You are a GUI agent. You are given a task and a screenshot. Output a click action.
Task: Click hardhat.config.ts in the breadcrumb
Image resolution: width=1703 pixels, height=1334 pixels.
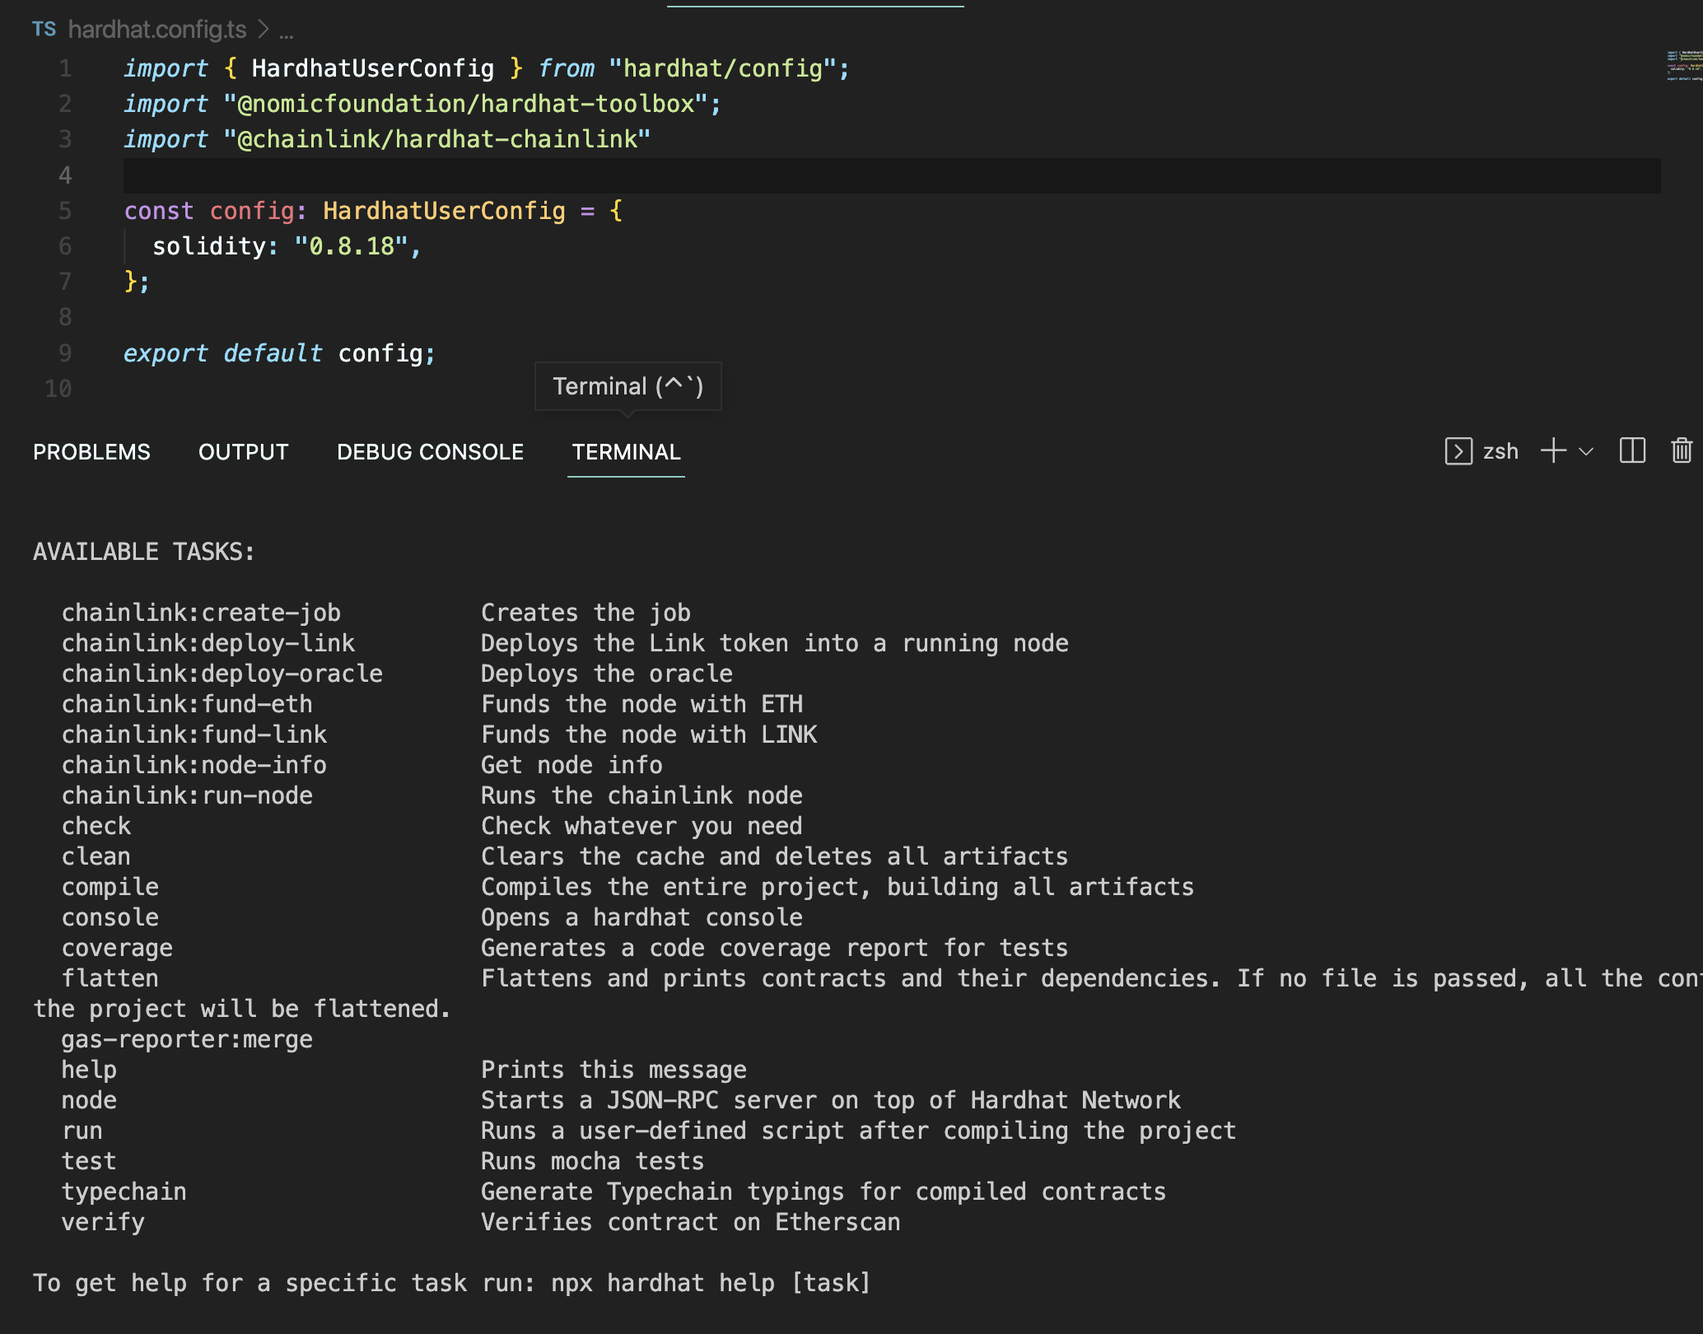click(x=157, y=30)
